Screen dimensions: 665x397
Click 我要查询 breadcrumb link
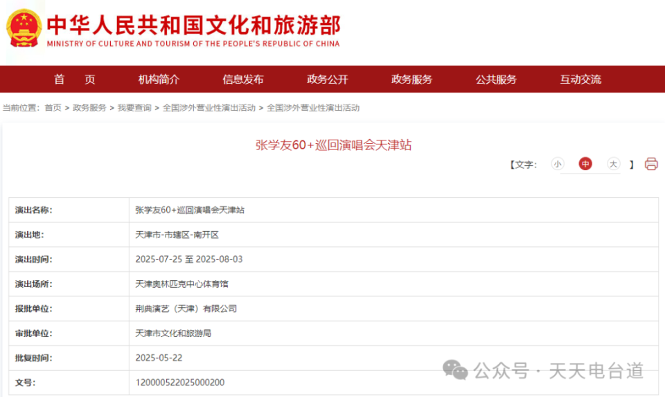[134, 108]
